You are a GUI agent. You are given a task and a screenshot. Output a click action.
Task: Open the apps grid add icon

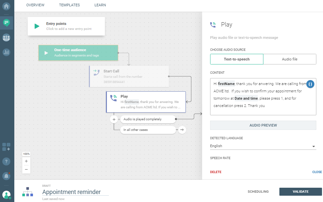click(6, 147)
